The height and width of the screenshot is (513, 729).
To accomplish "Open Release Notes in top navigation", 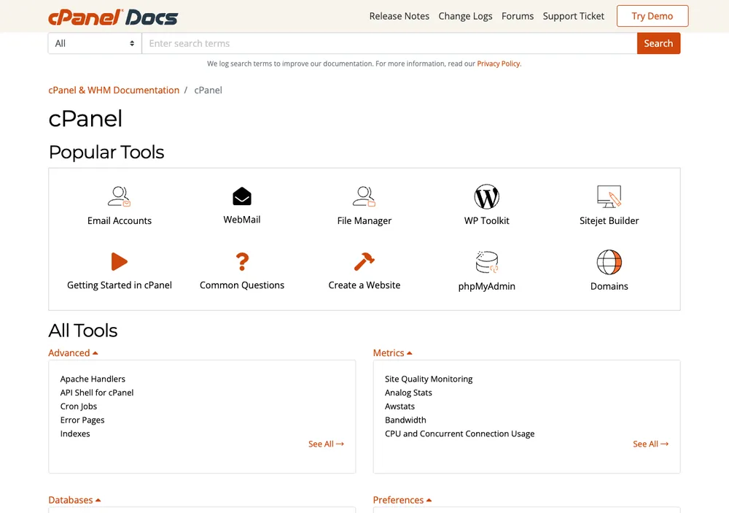I will (399, 16).
